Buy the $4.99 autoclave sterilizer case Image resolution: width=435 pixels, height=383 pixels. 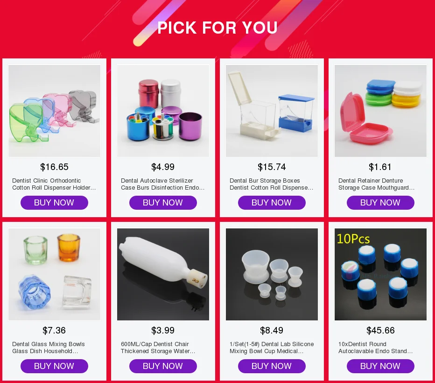(x=163, y=203)
